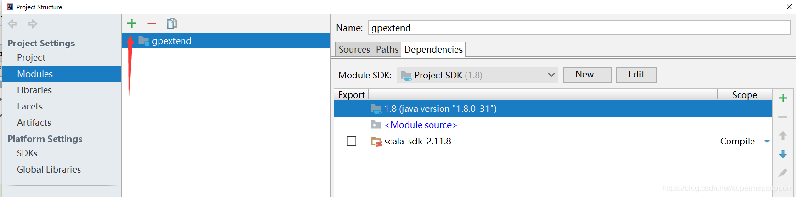
Task: Open SDKs platform settings
Action: (27, 153)
